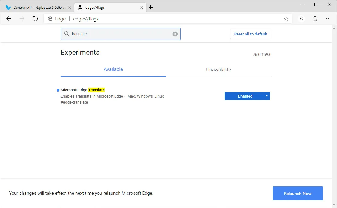Switch to the Available experiments tab
Screen dimensions: 337x208
pos(113,69)
